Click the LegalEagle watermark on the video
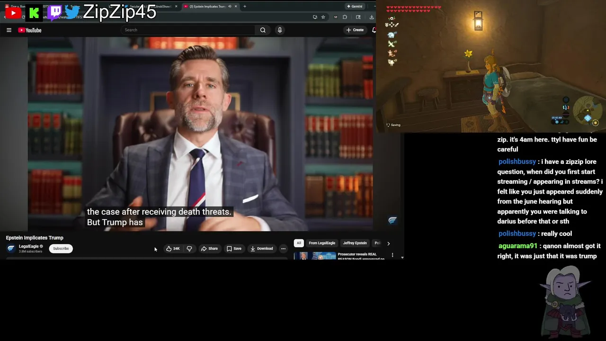 [392, 220]
